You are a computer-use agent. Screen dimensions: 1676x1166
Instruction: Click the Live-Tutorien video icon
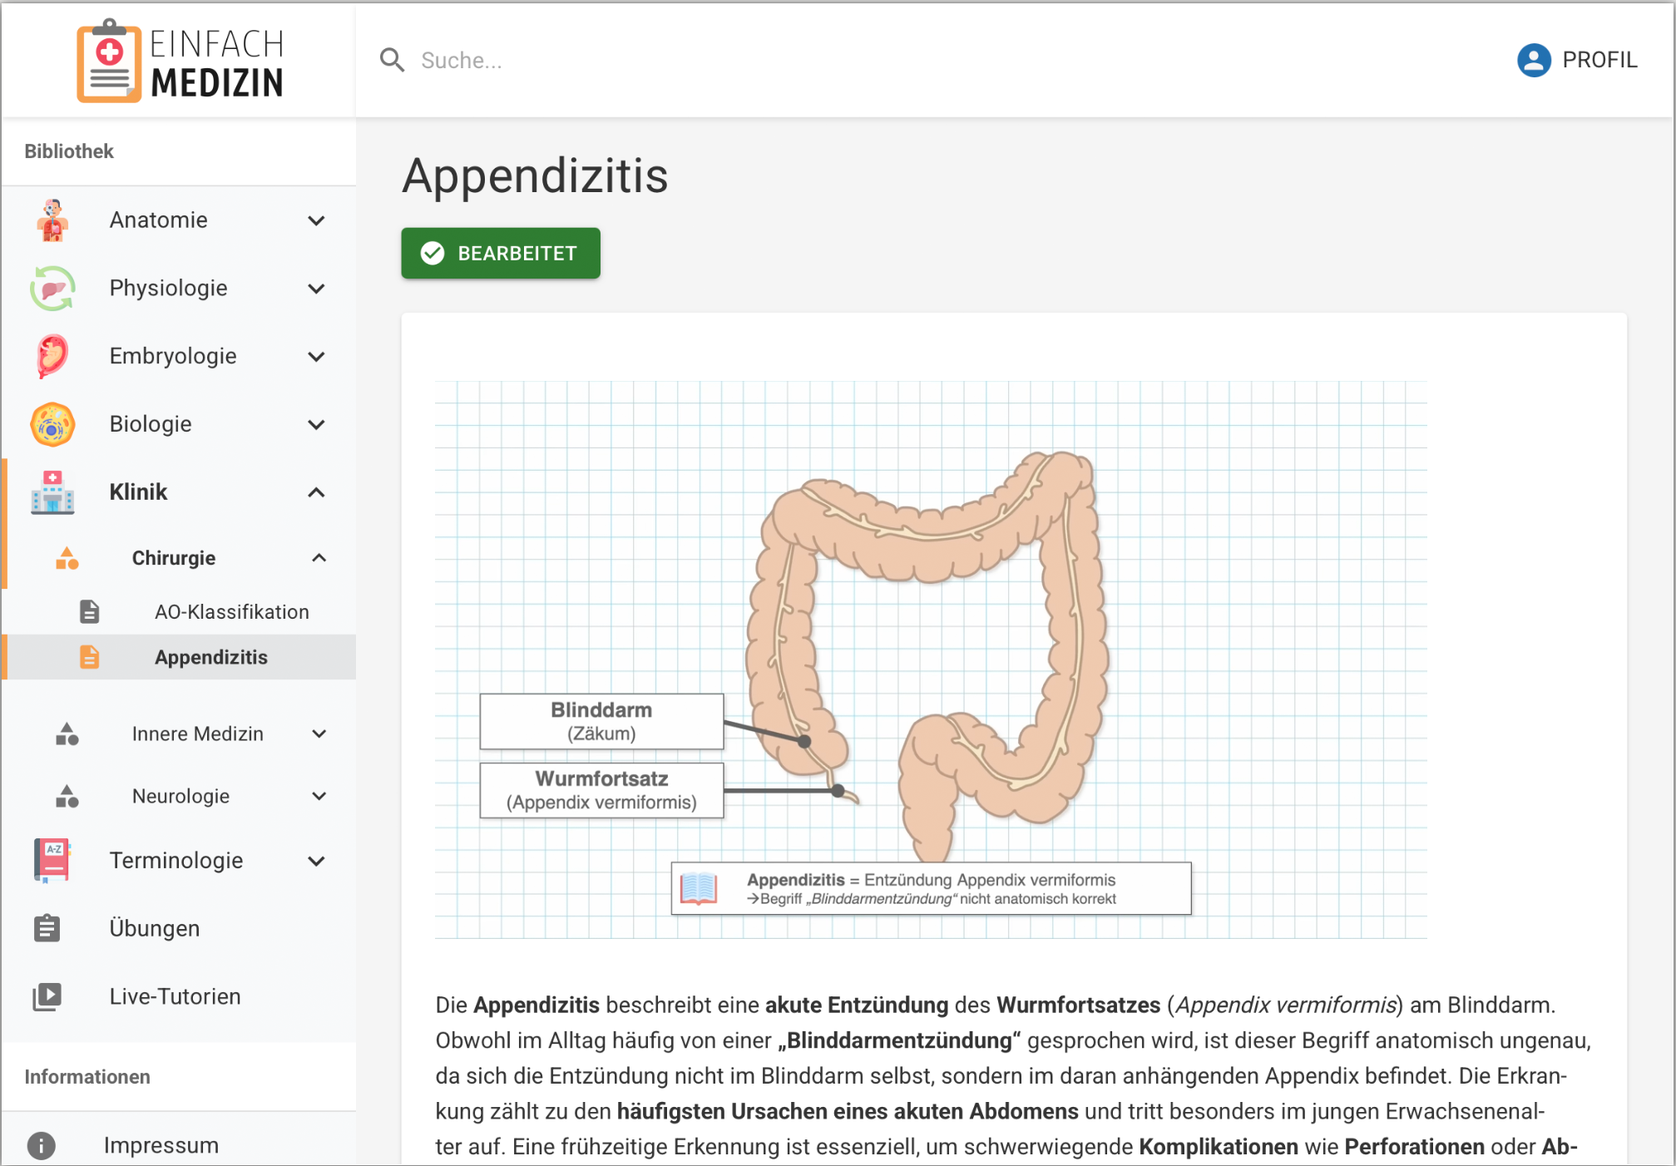47,996
